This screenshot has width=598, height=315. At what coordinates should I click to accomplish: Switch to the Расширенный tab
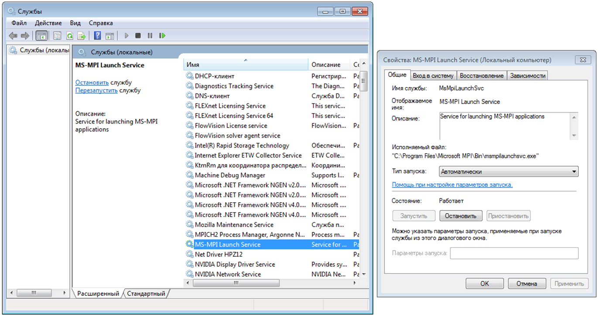(x=98, y=294)
